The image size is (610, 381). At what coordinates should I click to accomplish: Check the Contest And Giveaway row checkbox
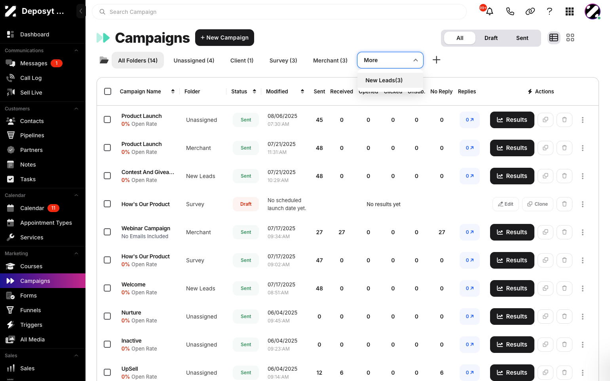pyautogui.click(x=107, y=176)
